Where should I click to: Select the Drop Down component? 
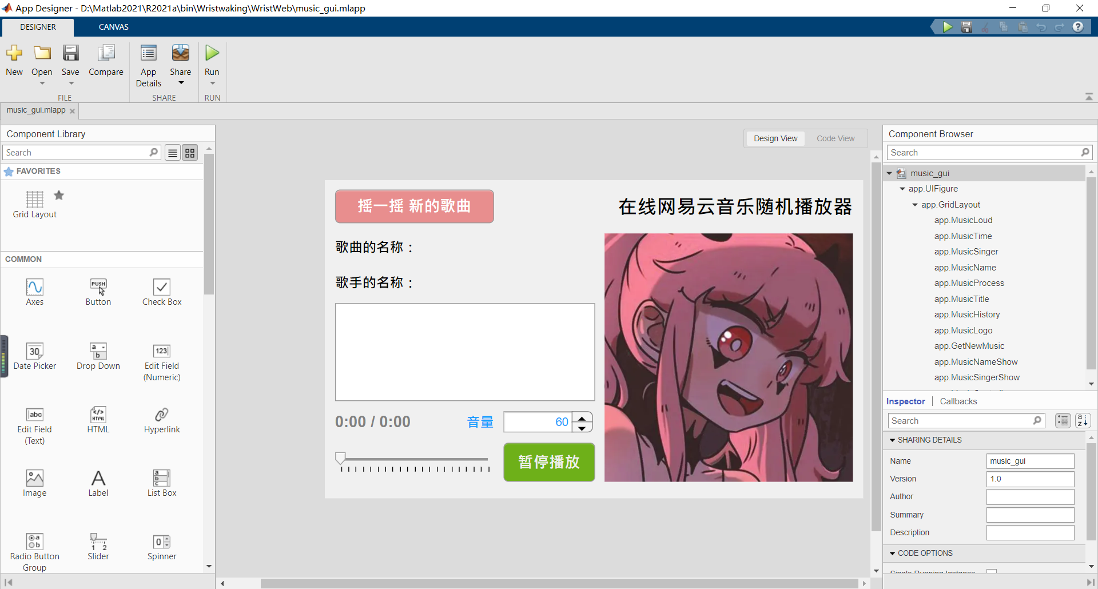[x=98, y=356]
